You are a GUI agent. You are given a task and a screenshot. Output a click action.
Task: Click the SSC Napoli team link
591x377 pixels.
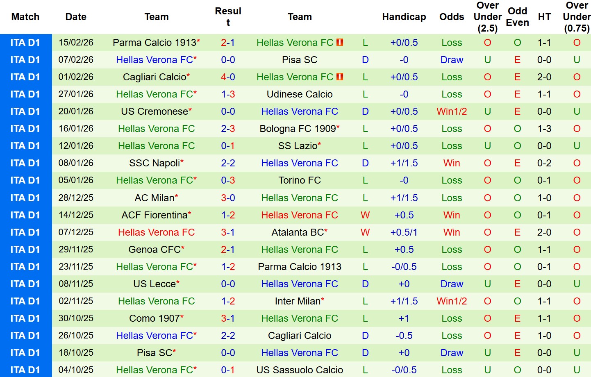(x=155, y=163)
